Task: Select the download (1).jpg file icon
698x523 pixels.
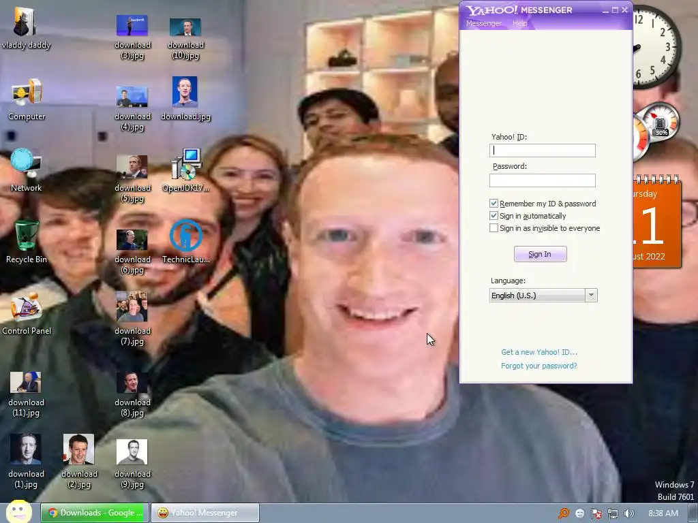Action: tap(26, 462)
